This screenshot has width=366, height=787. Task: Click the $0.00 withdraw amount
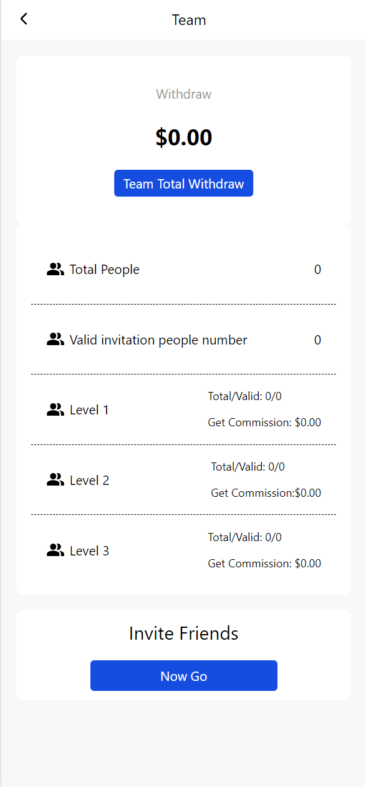[184, 137]
